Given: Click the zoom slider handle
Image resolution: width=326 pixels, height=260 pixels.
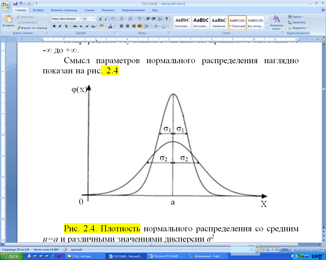Looking at the screenshot, I should point(310,250).
